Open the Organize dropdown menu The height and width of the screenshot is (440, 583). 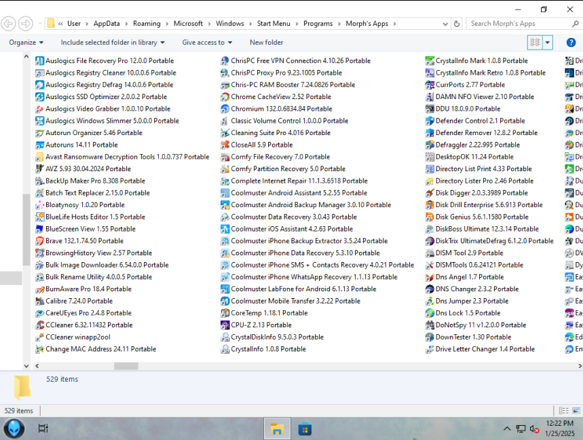pyautogui.click(x=26, y=42)
